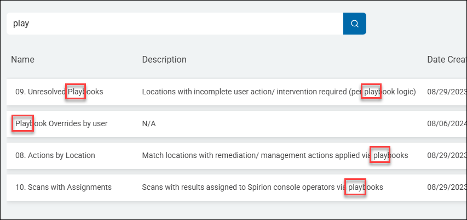The image size is (467, 220).
Task: Sort by the Description column header
Action: pyautogui.click(x=164, y=59)
